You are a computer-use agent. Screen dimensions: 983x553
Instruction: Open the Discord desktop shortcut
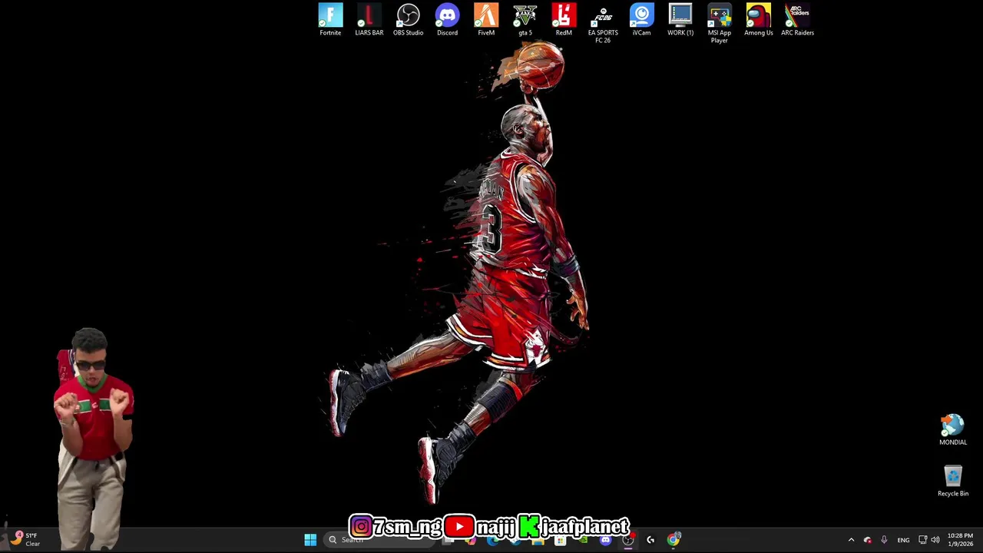coord(447,20)
